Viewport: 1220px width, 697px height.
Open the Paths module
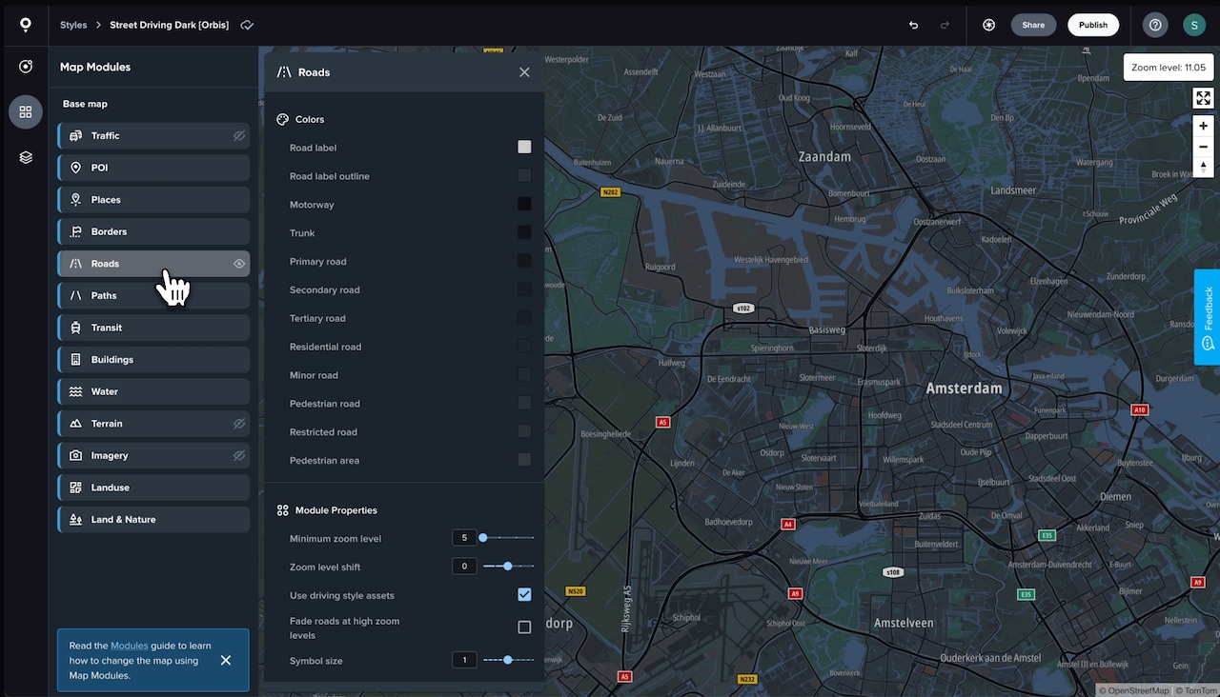click(x=153, y=296)
